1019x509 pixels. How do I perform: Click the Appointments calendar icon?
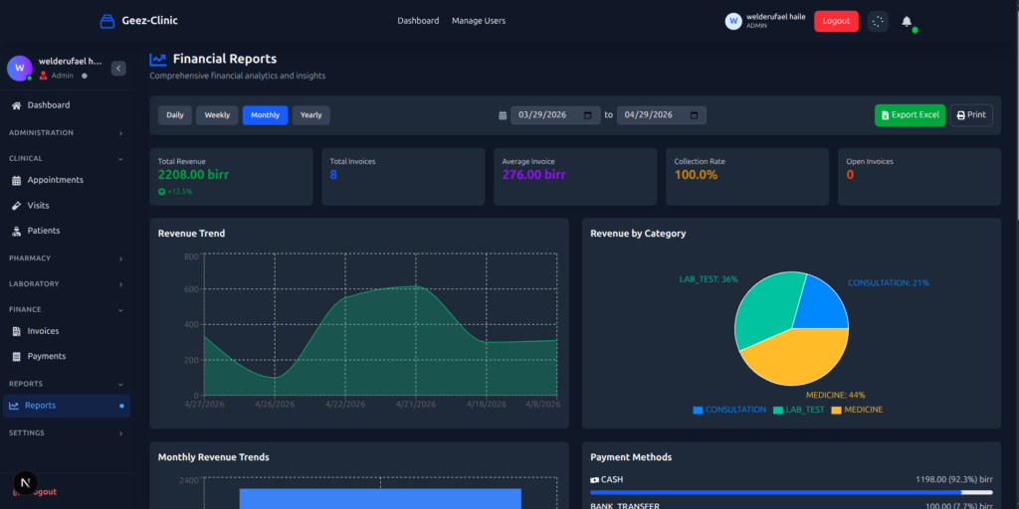coord(16,181)
